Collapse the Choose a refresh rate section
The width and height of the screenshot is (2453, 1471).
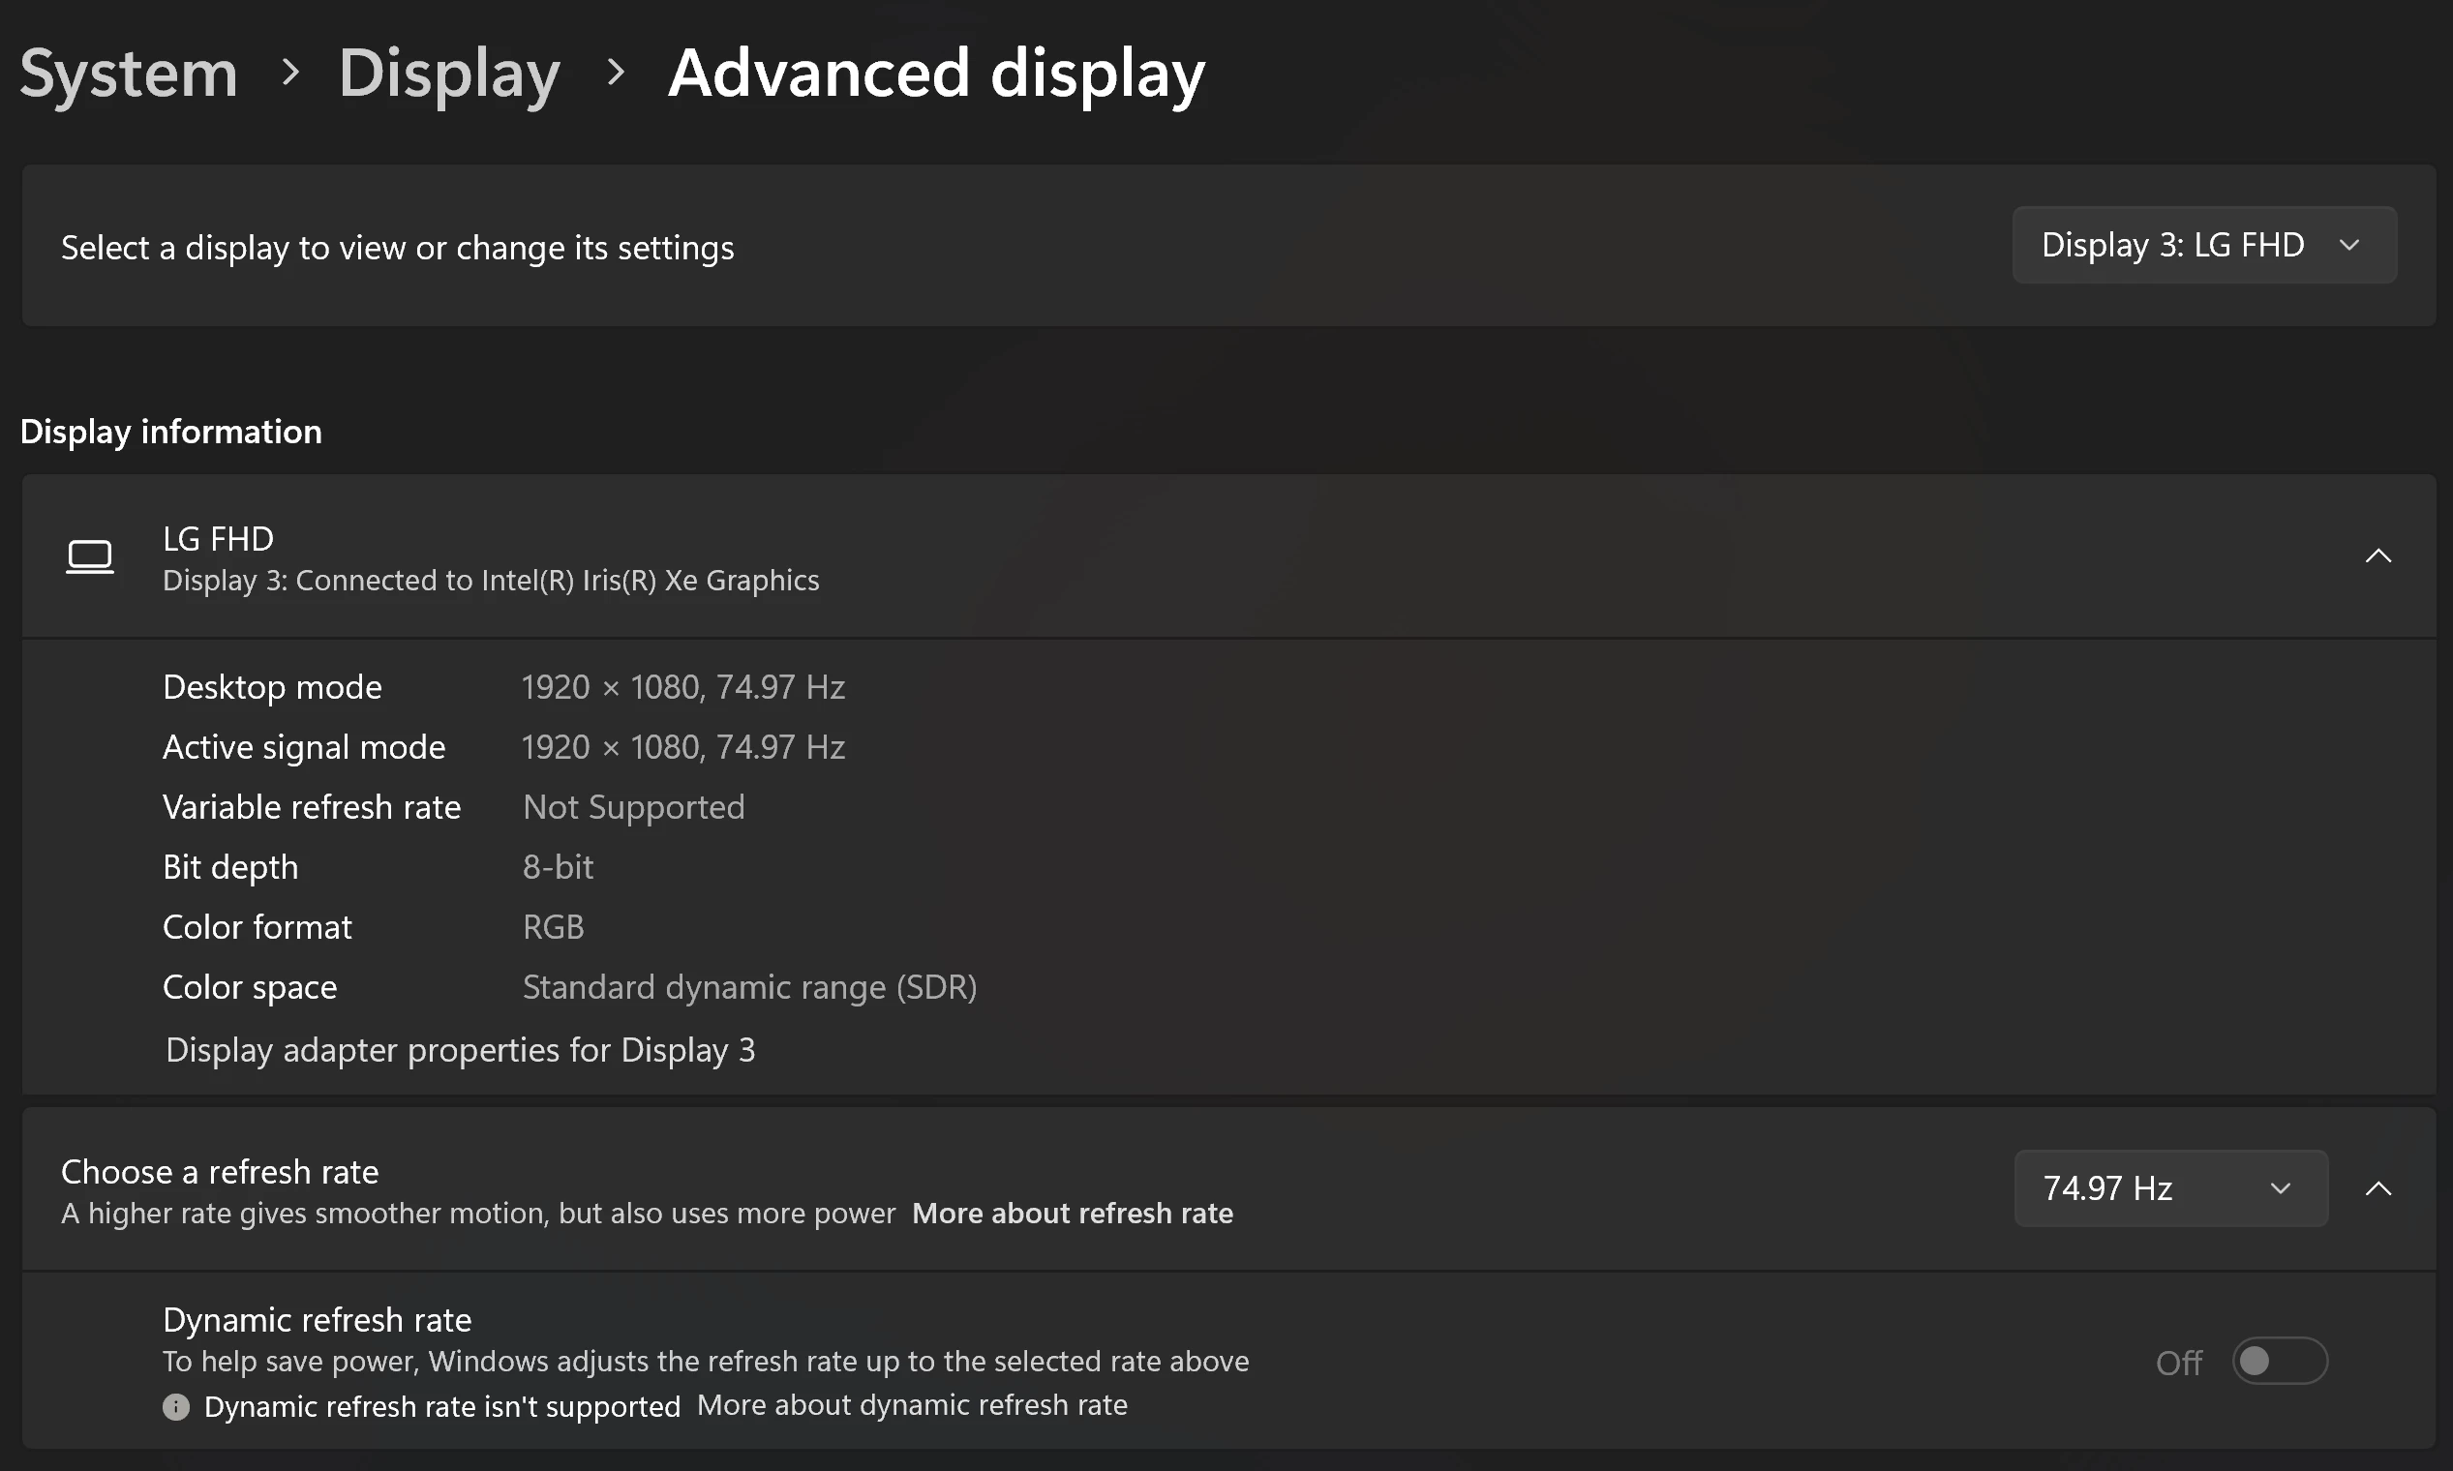2377,1188
